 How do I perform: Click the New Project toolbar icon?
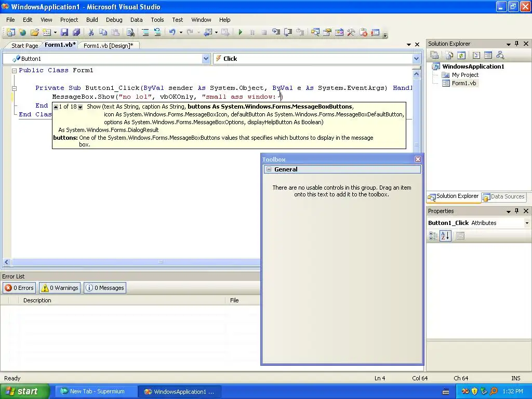pos(10,32)
